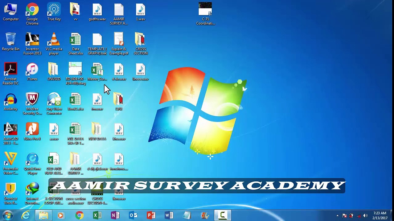394x221 pixels.
Task: Select the a.wav audio file
Action: point(54,132)
